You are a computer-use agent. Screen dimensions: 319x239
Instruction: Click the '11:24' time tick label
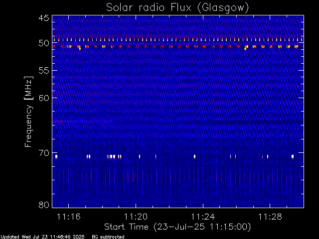point(203,217)
